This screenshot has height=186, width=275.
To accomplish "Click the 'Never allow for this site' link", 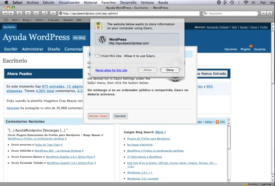I will 111,70.
